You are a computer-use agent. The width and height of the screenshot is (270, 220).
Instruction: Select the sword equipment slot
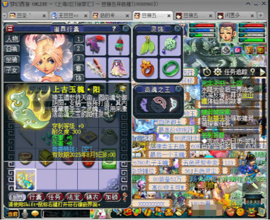(95, 67)
